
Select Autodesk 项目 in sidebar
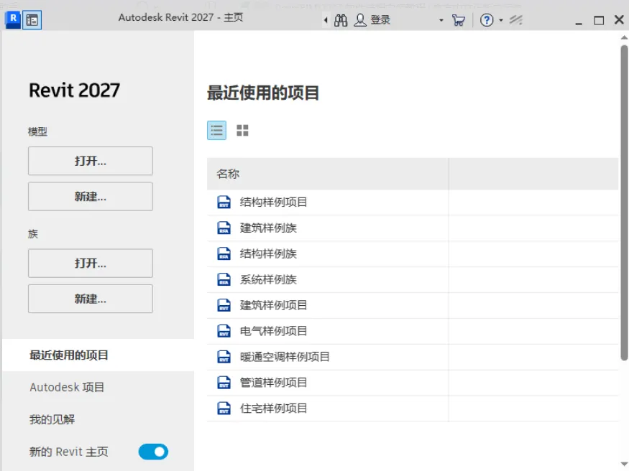point(67,387)
